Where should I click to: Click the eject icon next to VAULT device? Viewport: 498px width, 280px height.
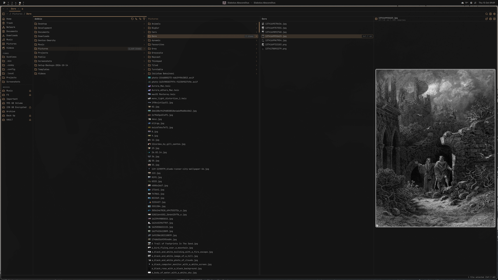pyautogui.click(x=30, y=120)
